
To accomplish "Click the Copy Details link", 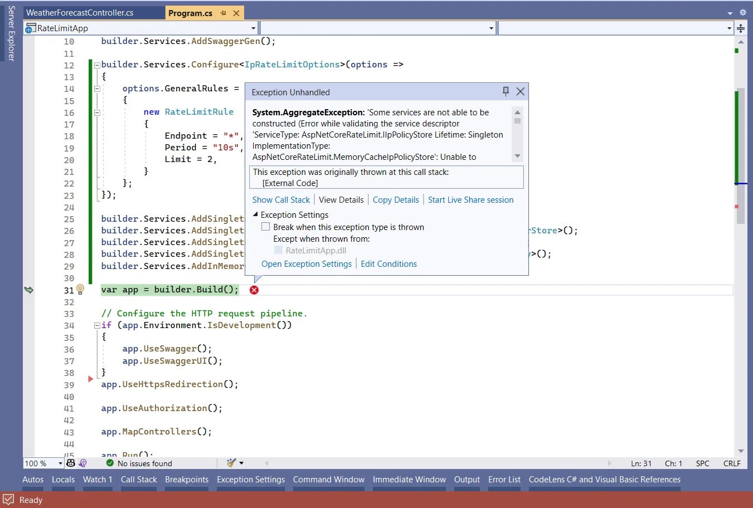I will point(396,199).
